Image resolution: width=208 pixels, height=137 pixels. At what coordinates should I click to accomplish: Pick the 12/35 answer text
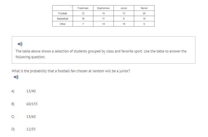coord(31,129)
